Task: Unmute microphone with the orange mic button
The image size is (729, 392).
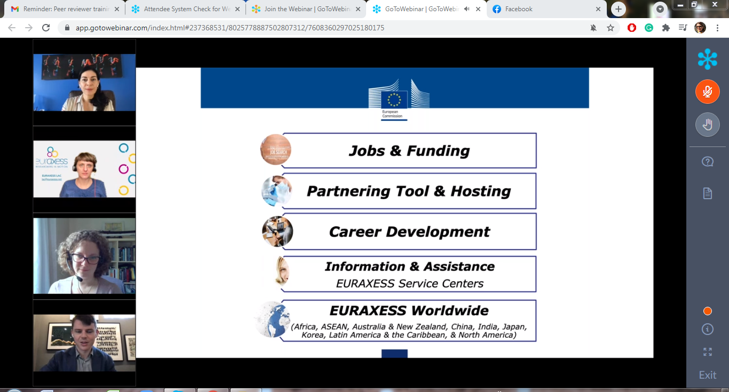Action: pos(707,92)
